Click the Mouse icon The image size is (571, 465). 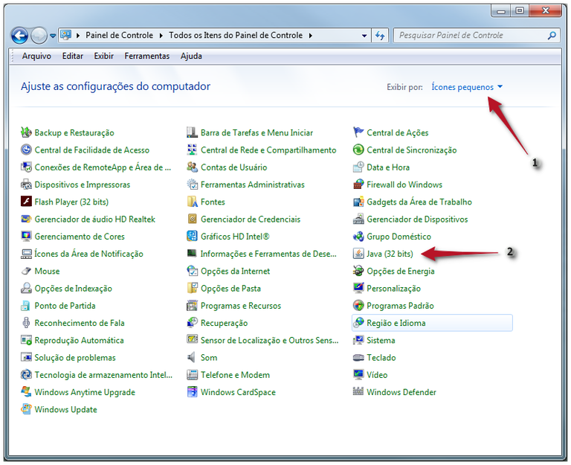[x=27, y=271]
